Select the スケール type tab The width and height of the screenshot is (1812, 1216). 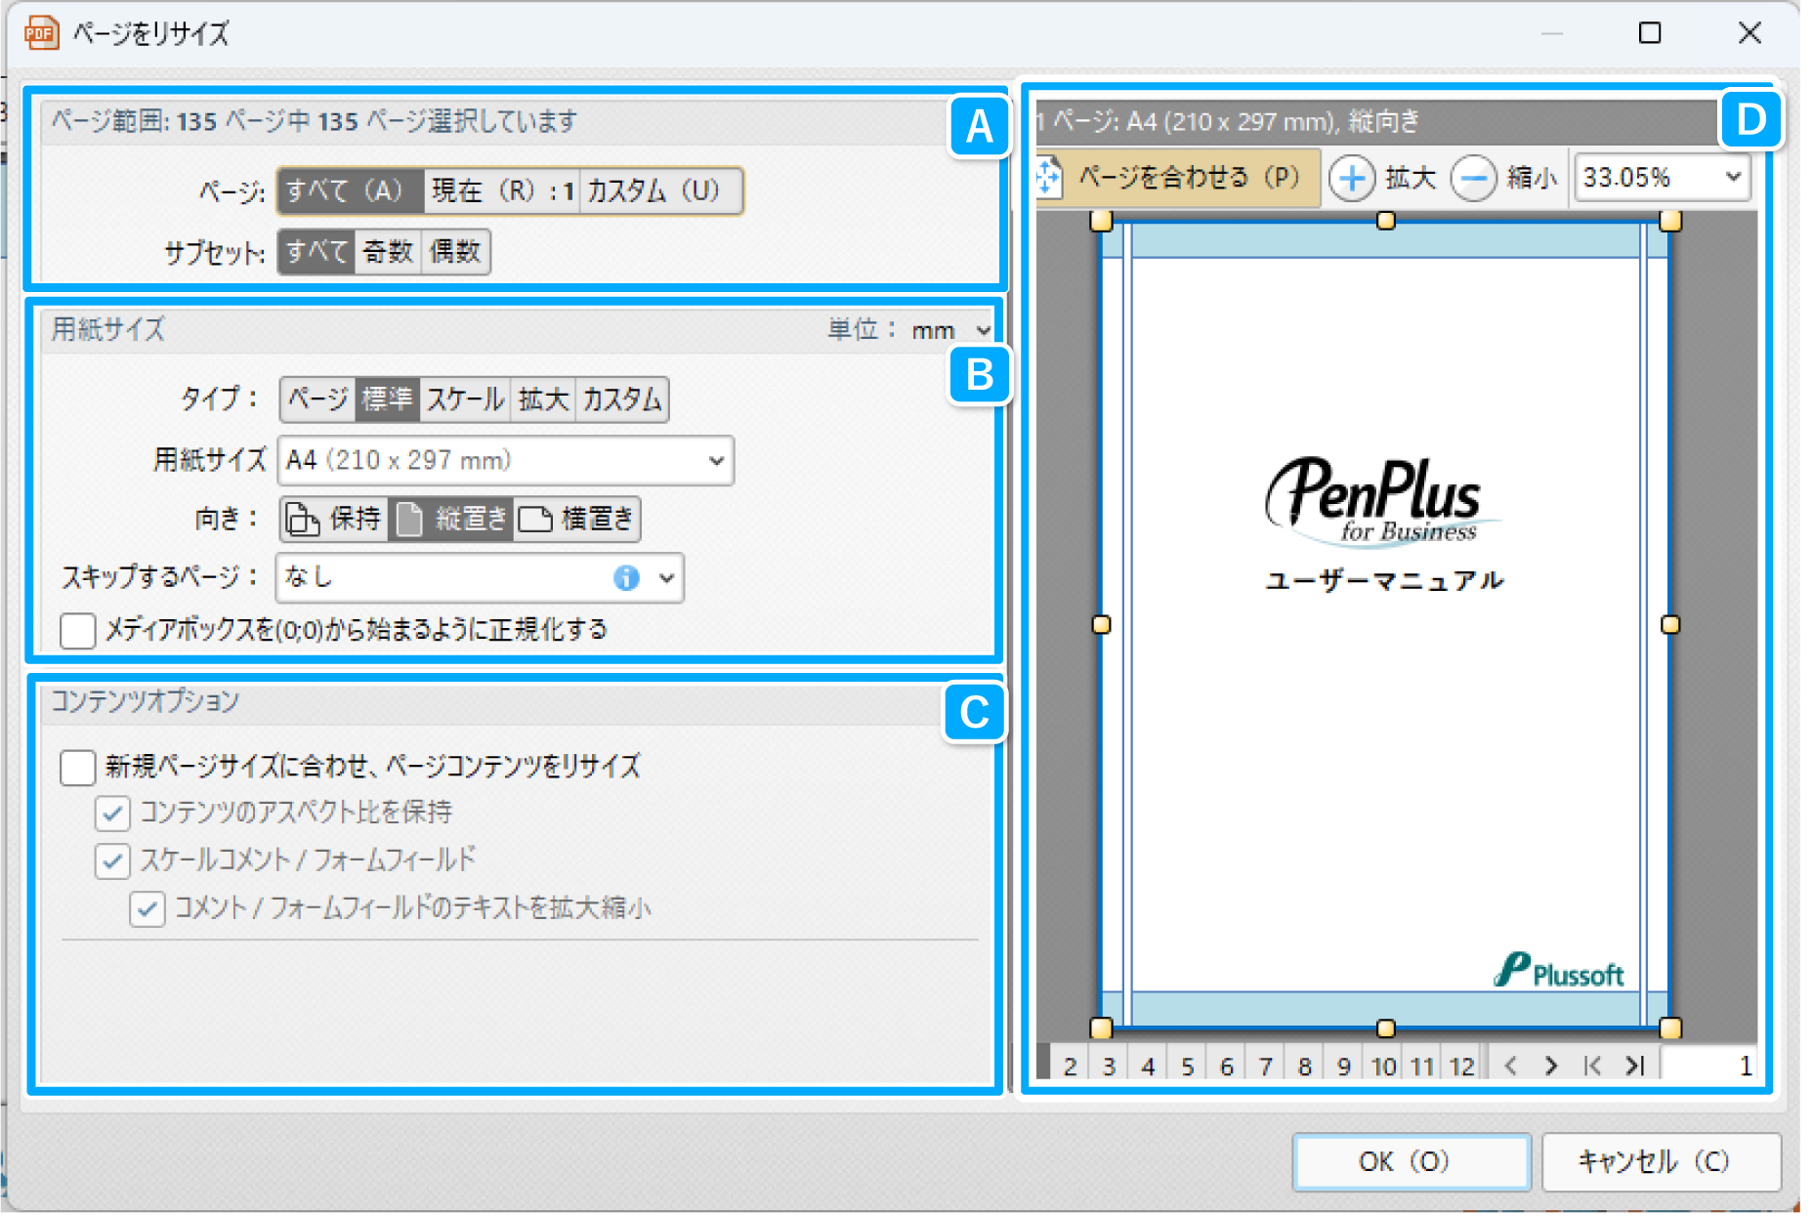pyautogui.click(x=465, y=399)
